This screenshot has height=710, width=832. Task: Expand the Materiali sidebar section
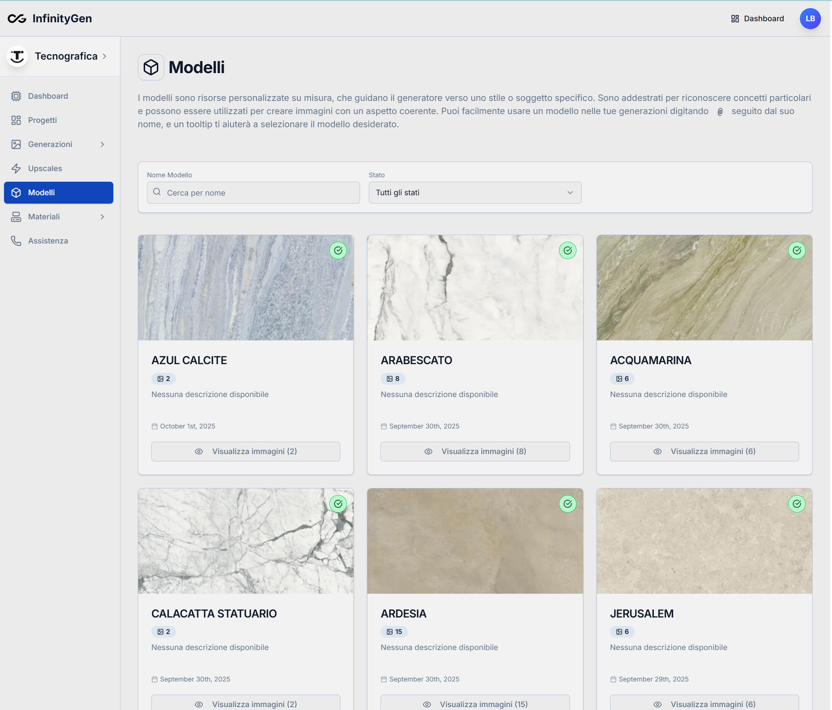[102, 216]
